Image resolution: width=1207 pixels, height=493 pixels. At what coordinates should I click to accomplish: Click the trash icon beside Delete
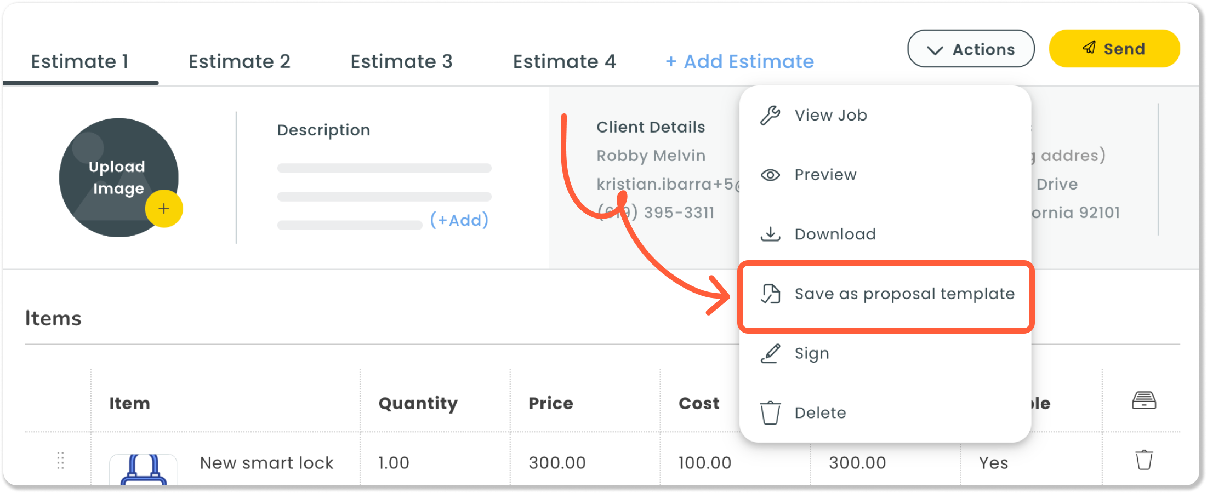[x=770, y=412]
